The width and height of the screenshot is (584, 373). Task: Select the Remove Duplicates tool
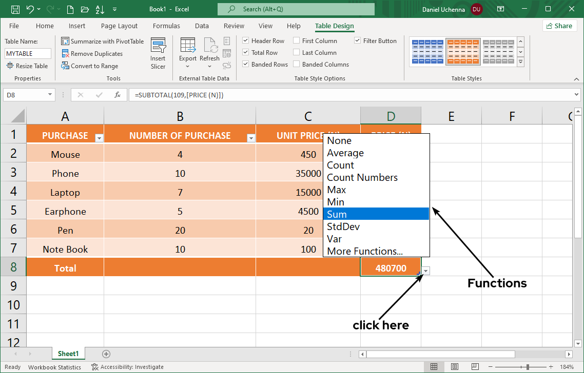pos(96,53)
